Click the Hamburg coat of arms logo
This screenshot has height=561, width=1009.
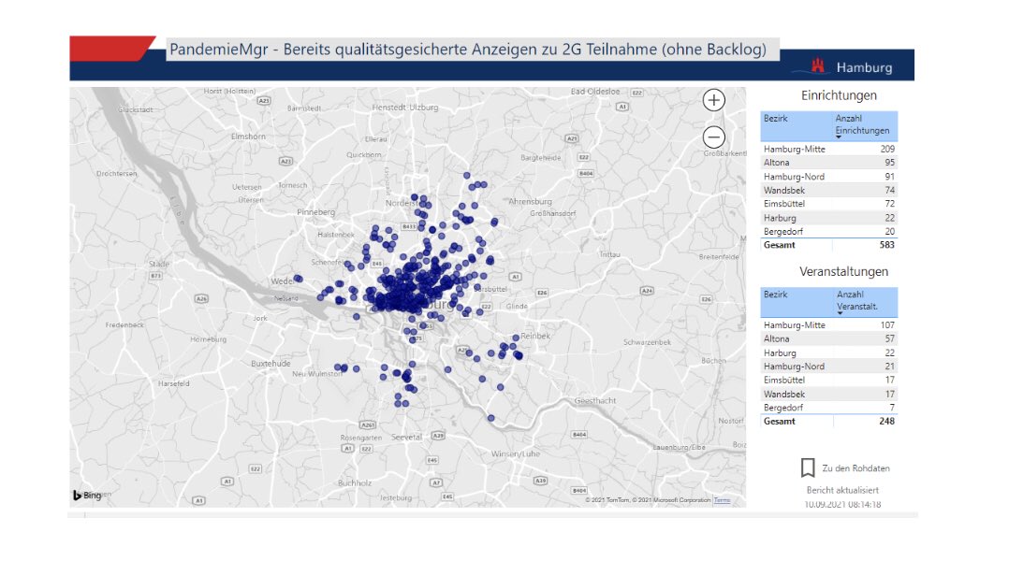(x=817, y=65)
